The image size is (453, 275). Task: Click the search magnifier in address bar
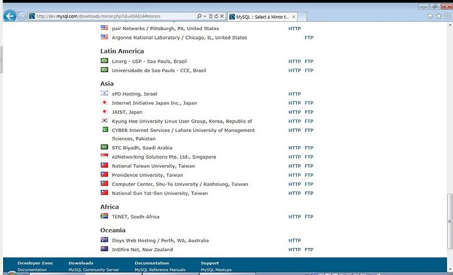pyautogui.click(x=199, y=16)
